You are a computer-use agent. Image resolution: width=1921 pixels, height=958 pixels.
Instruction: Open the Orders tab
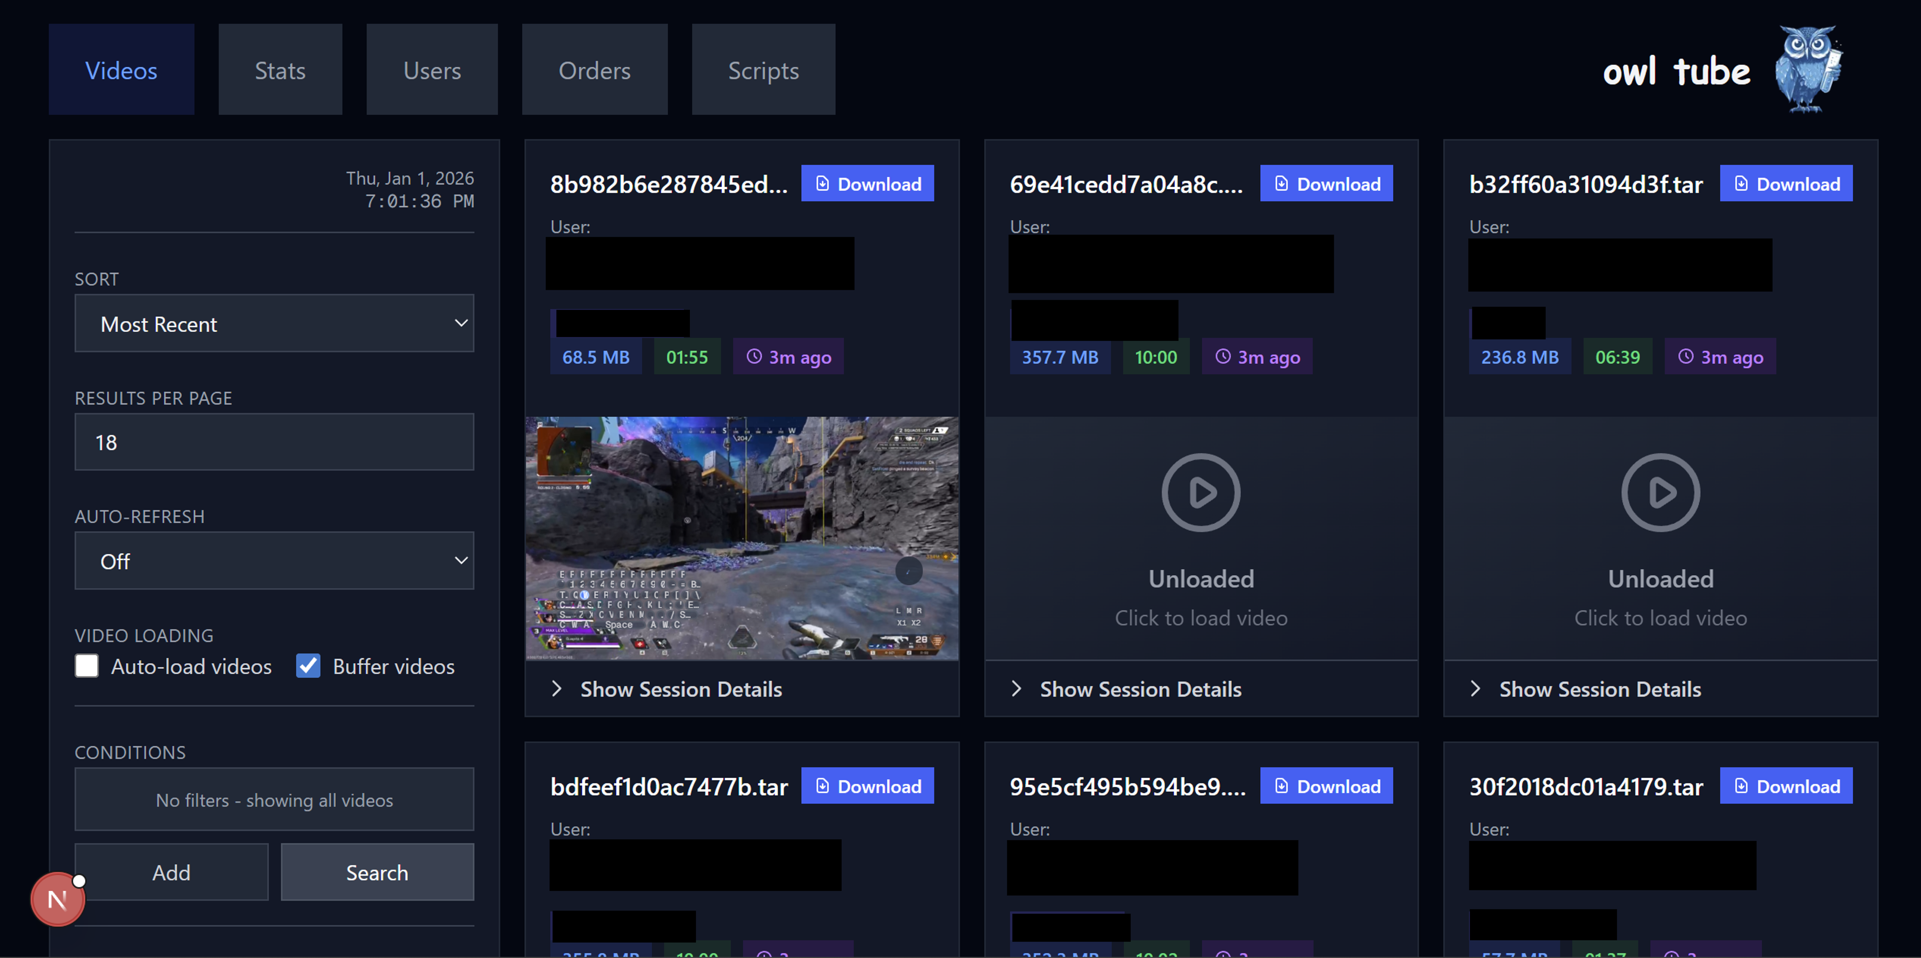[594, 70]
